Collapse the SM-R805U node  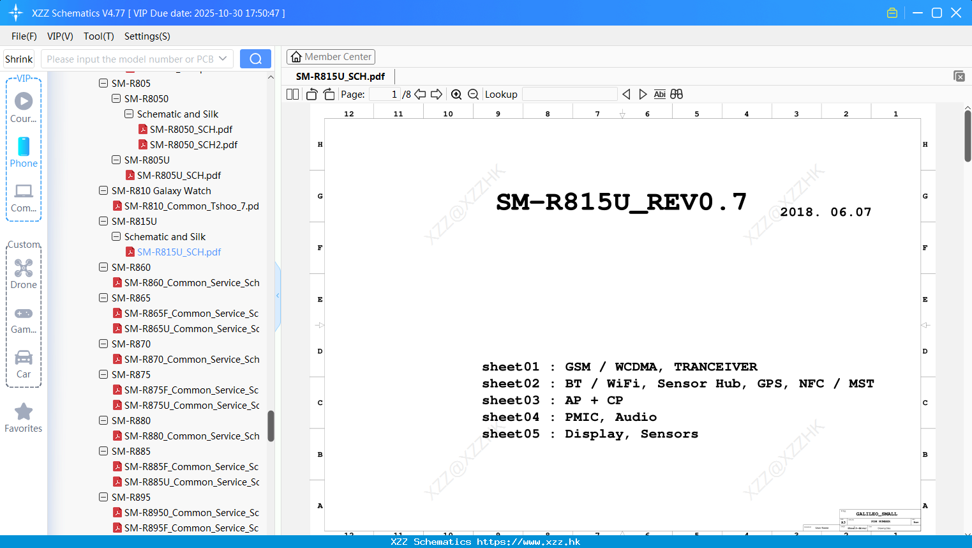point(116,160)
